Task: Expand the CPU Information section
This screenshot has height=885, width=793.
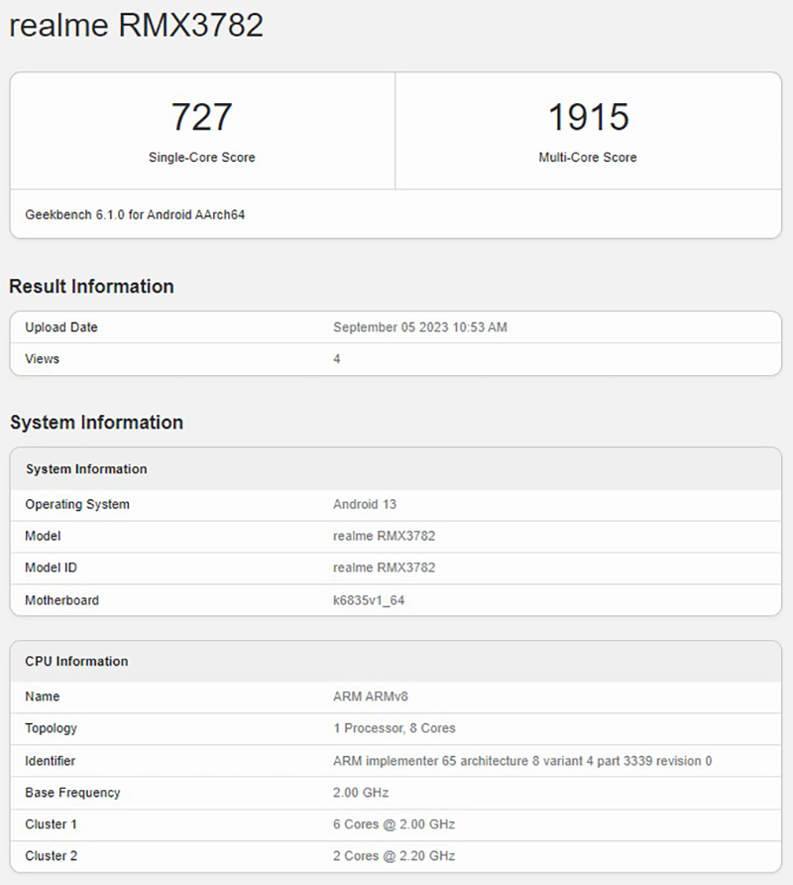Action: coord(75,662)
